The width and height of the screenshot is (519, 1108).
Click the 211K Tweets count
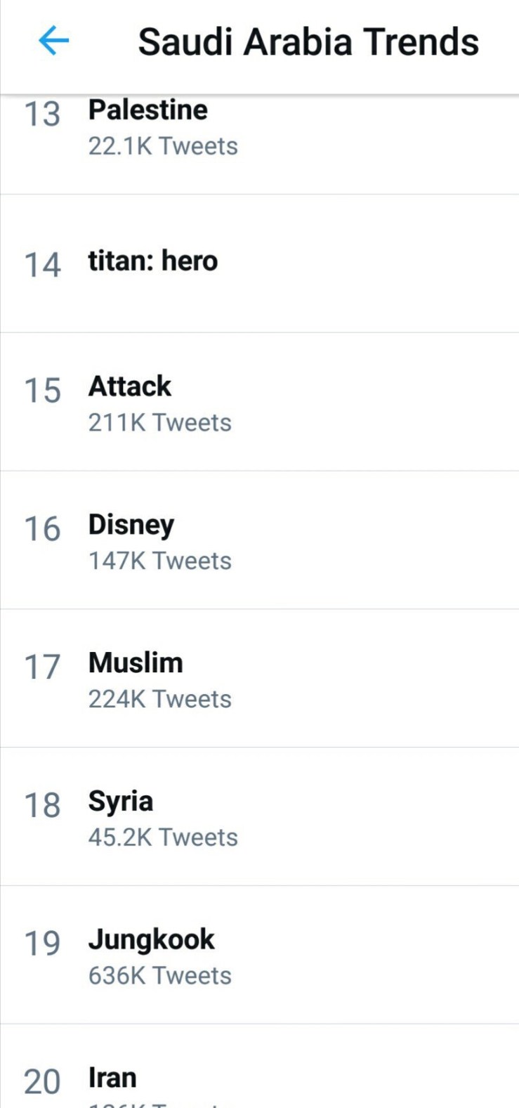pos(160,423)
